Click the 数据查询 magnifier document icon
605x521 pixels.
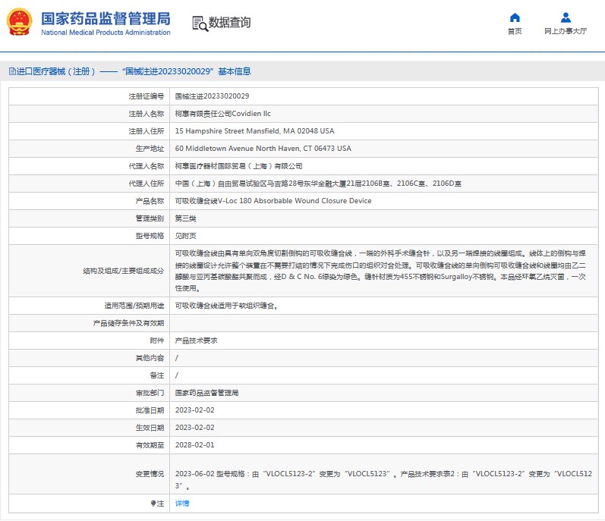point(200,23)
